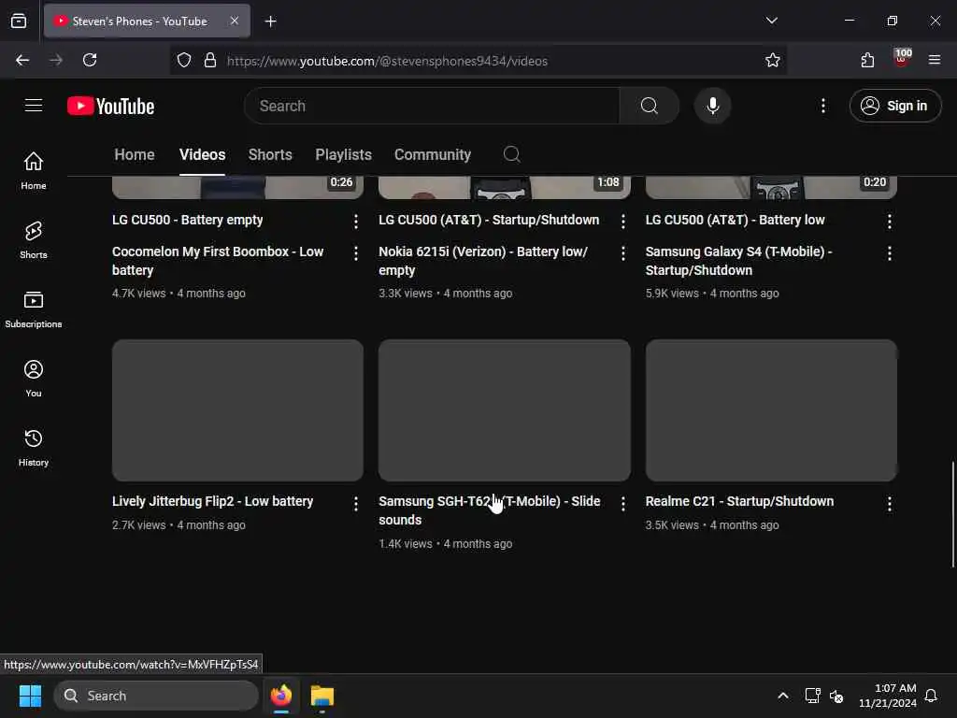Screen dimensions: 957x718
Task: Open the YouTube guide hamburger menu
Action: (x=34, y=106)
